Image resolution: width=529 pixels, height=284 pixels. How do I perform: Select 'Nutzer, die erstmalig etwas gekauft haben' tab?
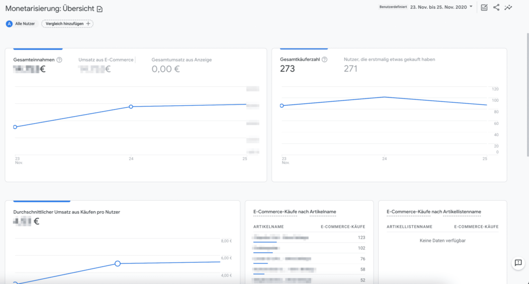point(389,59)
